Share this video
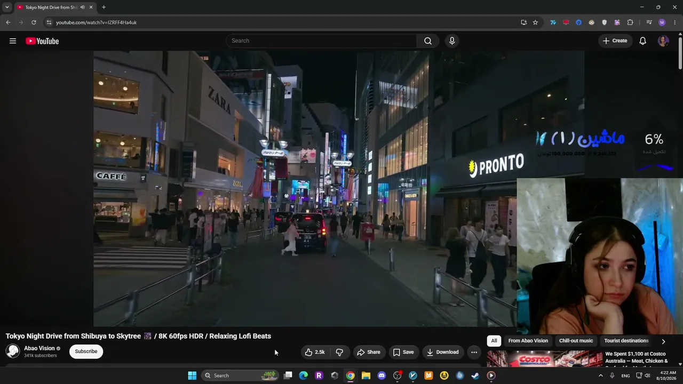The image size is (683, 384). point(369,352)
